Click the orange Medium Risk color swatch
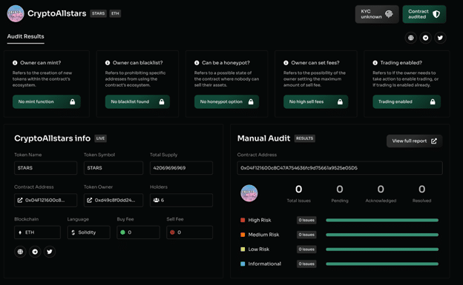 pos(243,235)
